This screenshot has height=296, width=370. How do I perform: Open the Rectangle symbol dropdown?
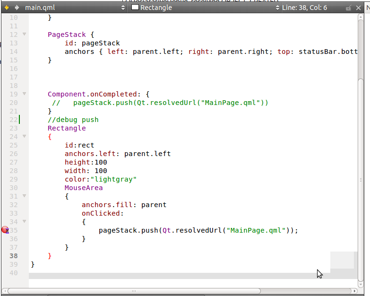tap(203, 8)
